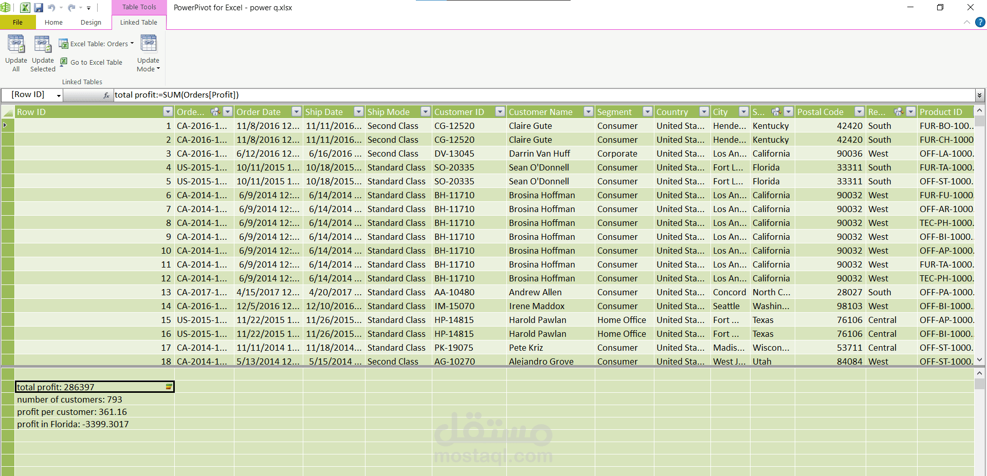Switch to the Design ribbon tab
Viewport: 987px width, 476px height.
[91, 22]
